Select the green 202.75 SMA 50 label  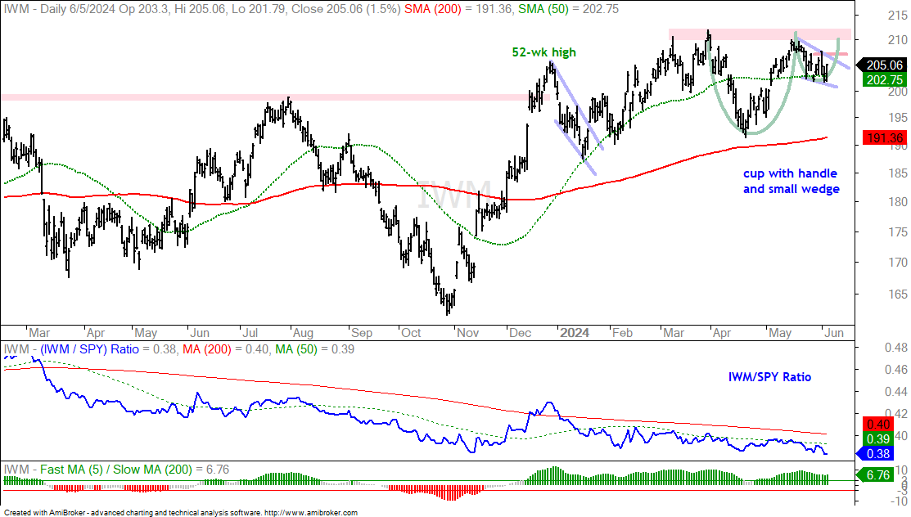point(884,80)
